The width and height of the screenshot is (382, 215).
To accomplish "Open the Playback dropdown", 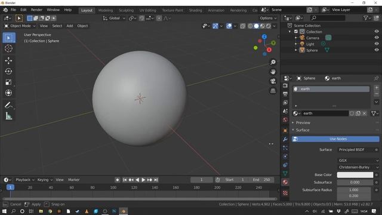I will point(25,180).
